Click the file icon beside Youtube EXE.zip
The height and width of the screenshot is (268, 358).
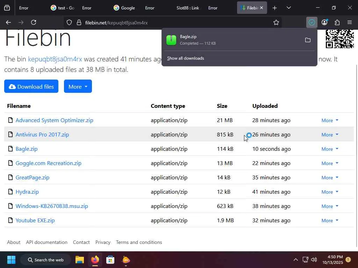[x=10, y=220]
